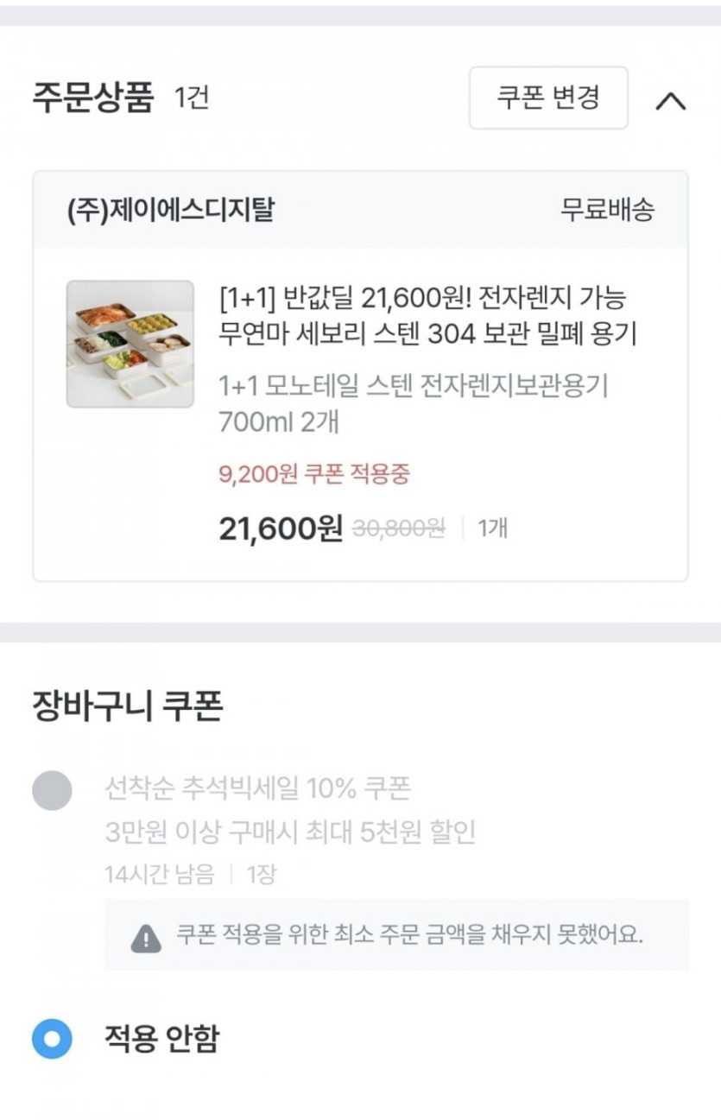721x1120 pixels.
Task: Tap the 무료배송 shipping label
Action: pyautogui.click(x=607, y=210)
